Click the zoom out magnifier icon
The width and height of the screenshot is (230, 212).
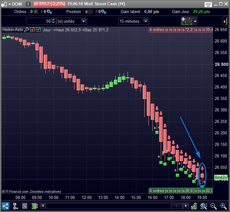(x=214, y=206)
